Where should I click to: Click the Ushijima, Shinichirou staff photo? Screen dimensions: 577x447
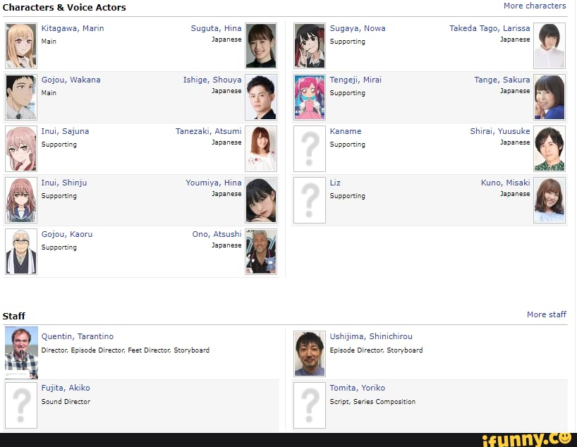click(x=310, y=353)
